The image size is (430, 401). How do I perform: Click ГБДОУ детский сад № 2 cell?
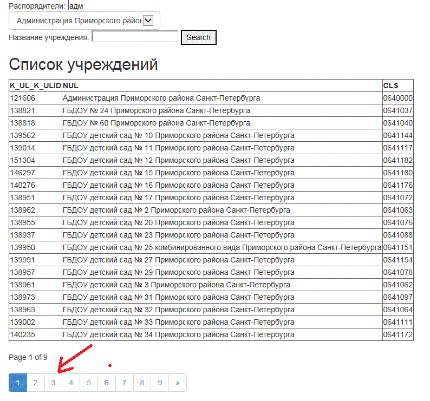(222, 210)
